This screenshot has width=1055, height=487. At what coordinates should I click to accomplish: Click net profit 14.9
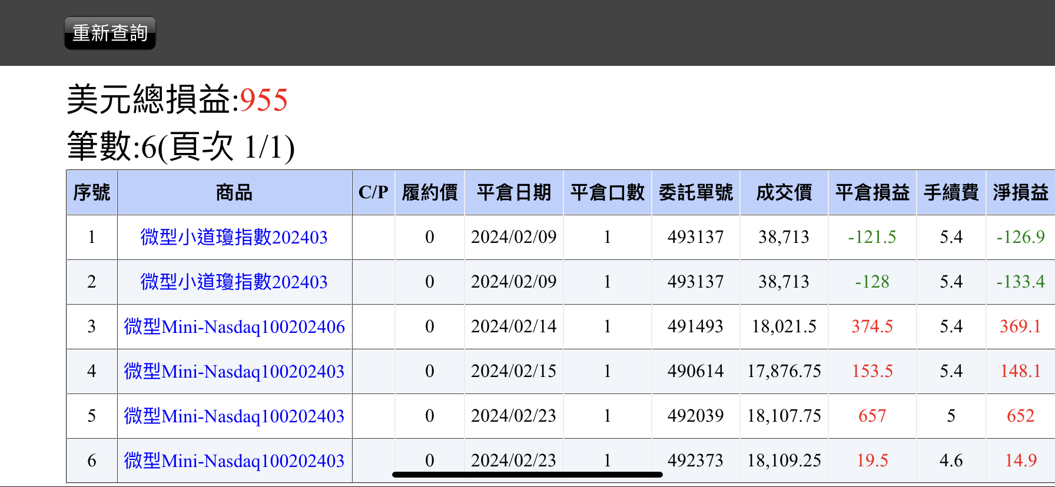point(1020,461)
